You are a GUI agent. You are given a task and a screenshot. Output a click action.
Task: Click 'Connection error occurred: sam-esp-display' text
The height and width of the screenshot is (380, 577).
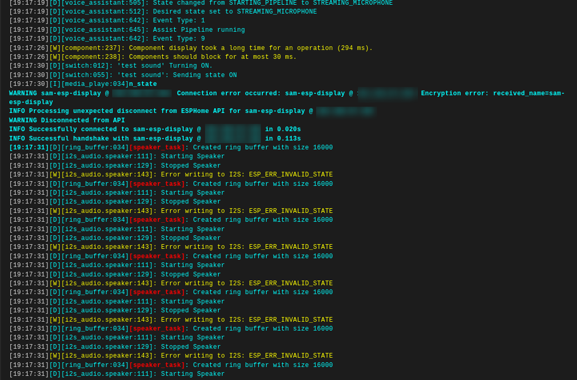point(261,94)
